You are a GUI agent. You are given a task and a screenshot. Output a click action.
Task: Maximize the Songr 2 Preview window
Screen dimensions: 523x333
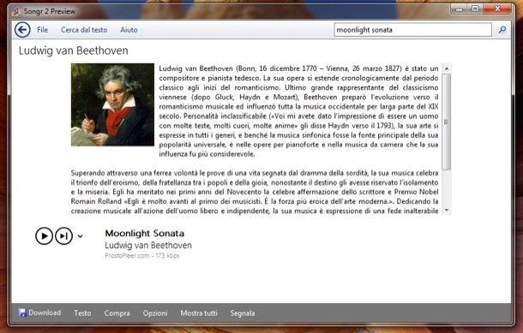point(475,9)
